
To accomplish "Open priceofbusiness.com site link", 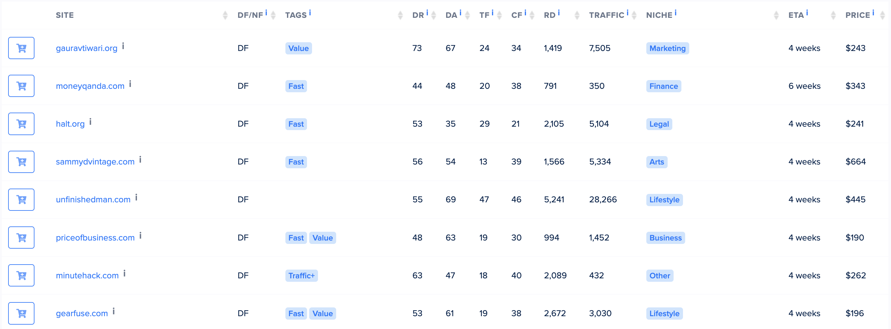I will (x=95, y=237).
